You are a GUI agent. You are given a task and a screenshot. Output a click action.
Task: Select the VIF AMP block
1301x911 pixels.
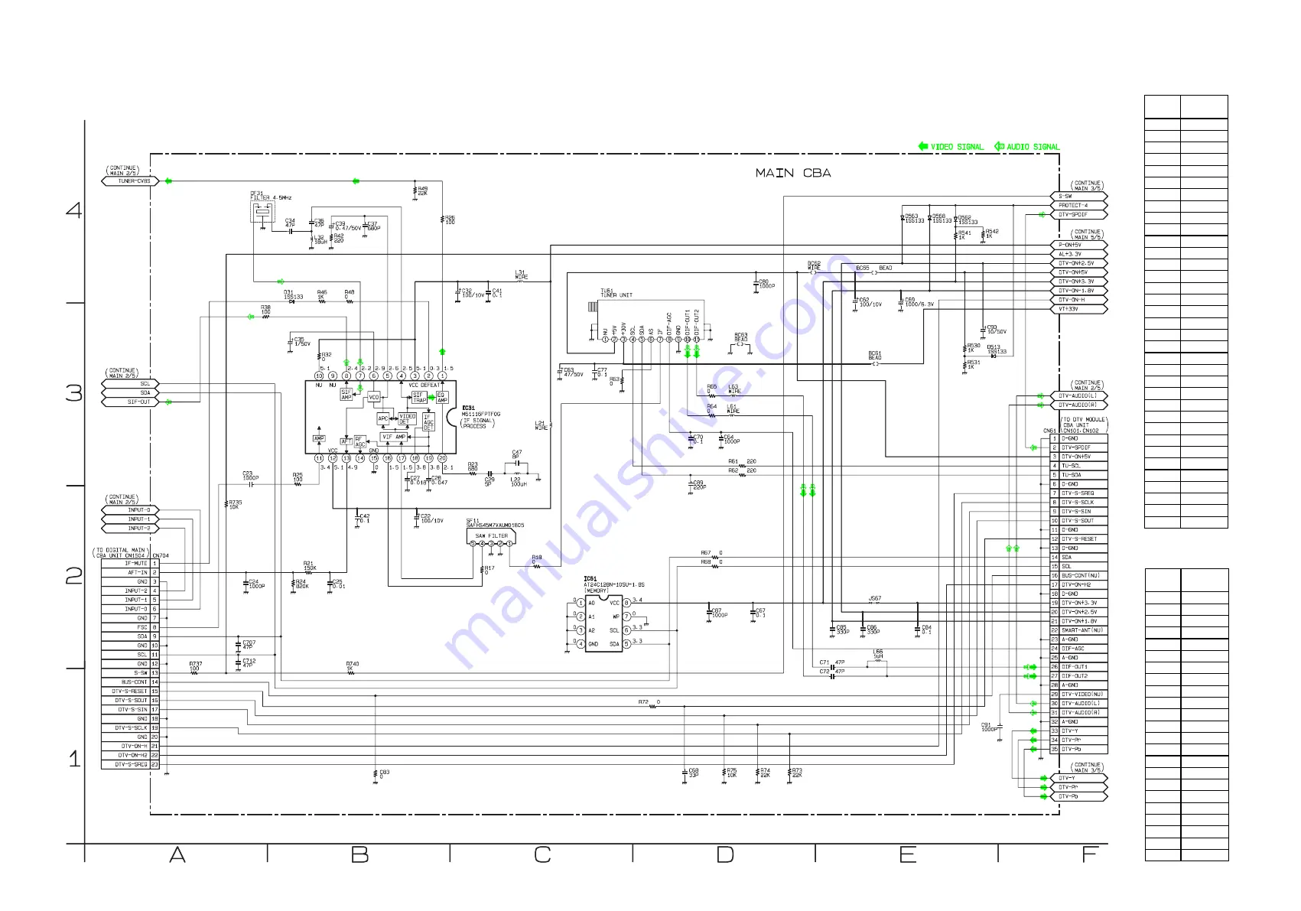point(394,437)
